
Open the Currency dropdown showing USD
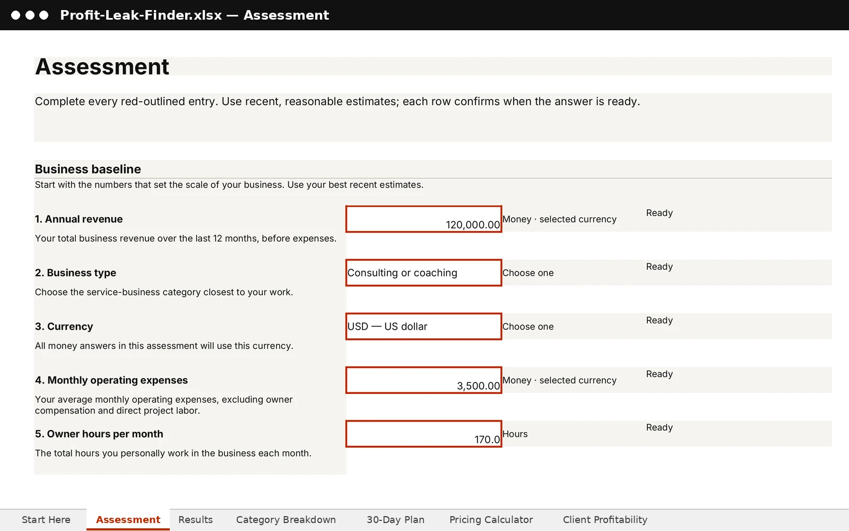click(x=423, y=327)
